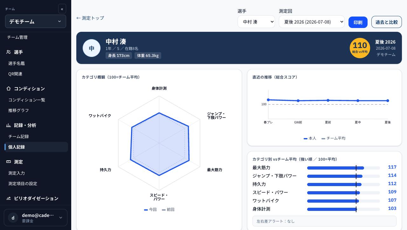Click the 117 score value
Screen dimensions: 407x230
tap(392, 167)
